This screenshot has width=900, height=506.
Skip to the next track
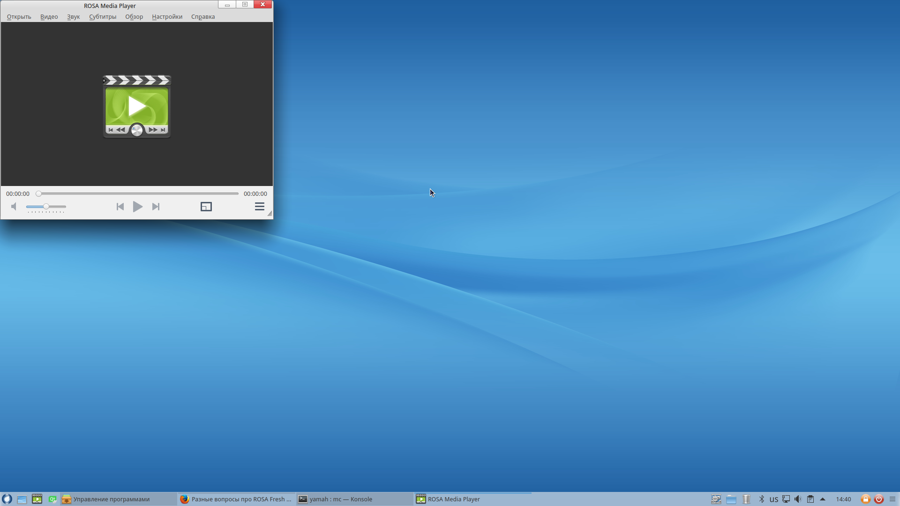(x=156, y=207)
